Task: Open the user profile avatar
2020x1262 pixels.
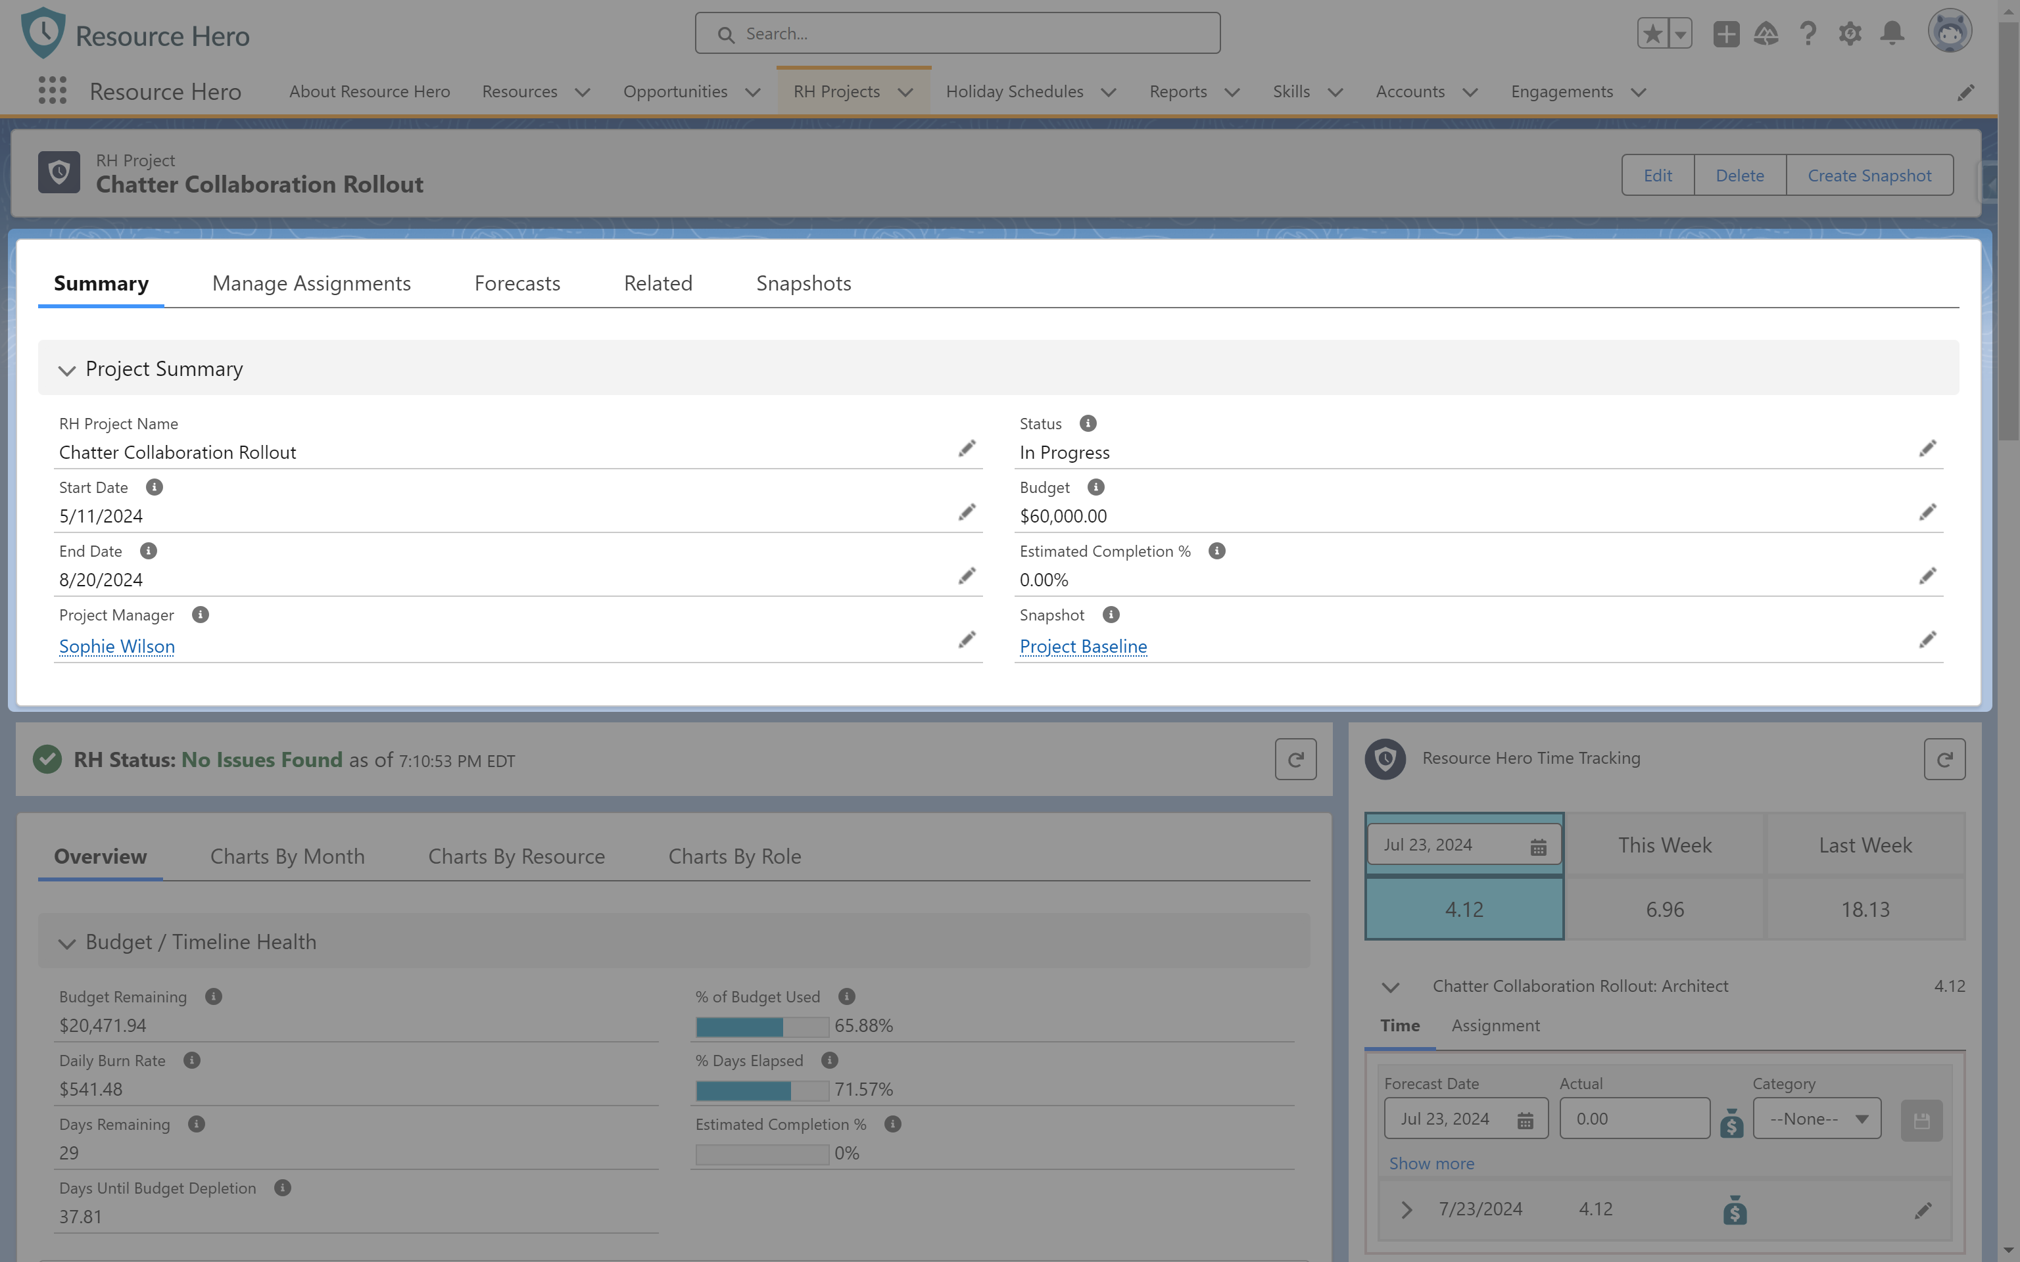Action: coord(1950,32)
